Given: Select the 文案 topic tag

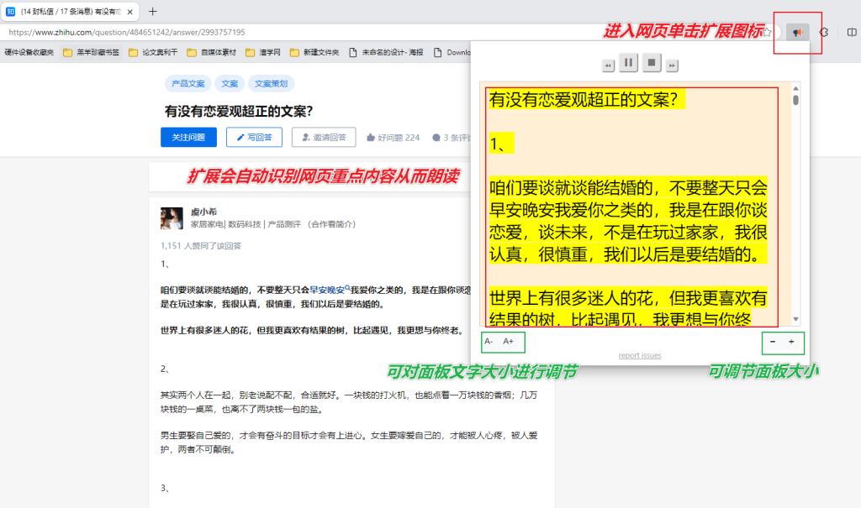Looking at the screenshot, I should pyautogui.click(x=231, y=84).
